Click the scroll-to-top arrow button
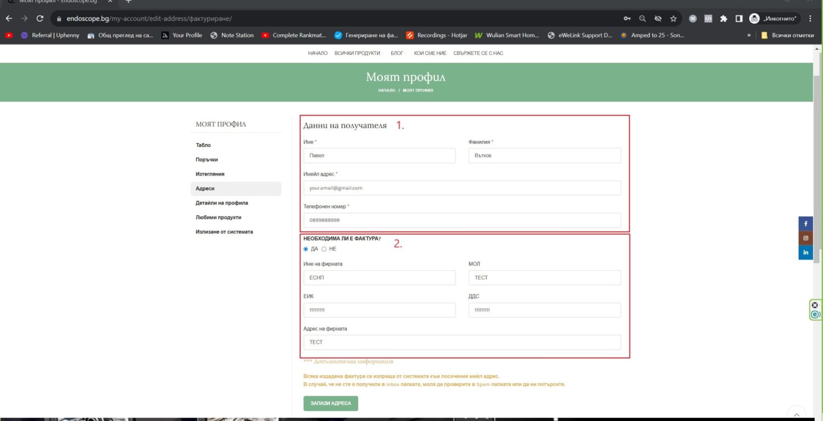Viewport: 823px width, 421px height. (x=797, y=413)
